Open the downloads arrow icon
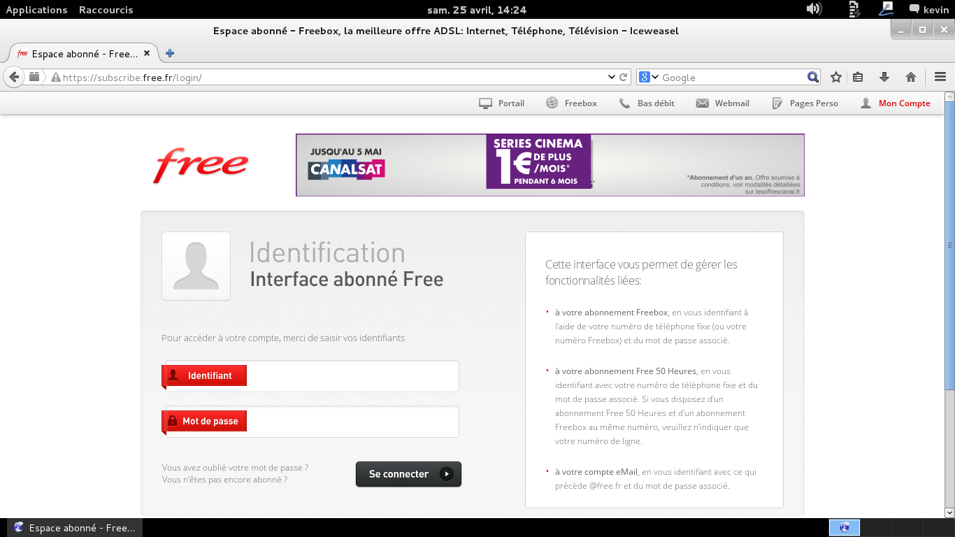This screenshot has width=955, height=537. [x=884, y=78]
